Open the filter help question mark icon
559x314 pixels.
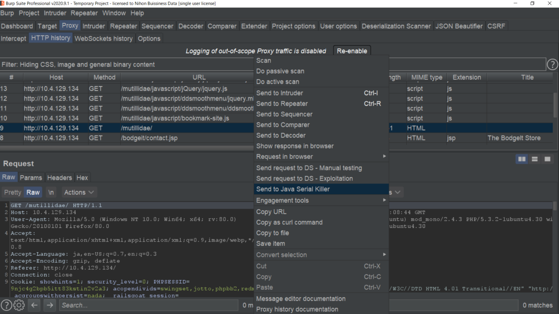[x=552, y=64]
